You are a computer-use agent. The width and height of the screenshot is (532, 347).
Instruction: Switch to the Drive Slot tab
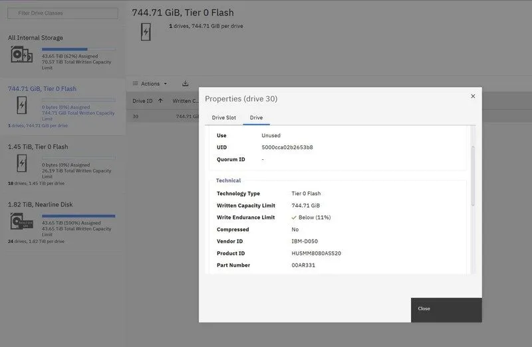224,117
